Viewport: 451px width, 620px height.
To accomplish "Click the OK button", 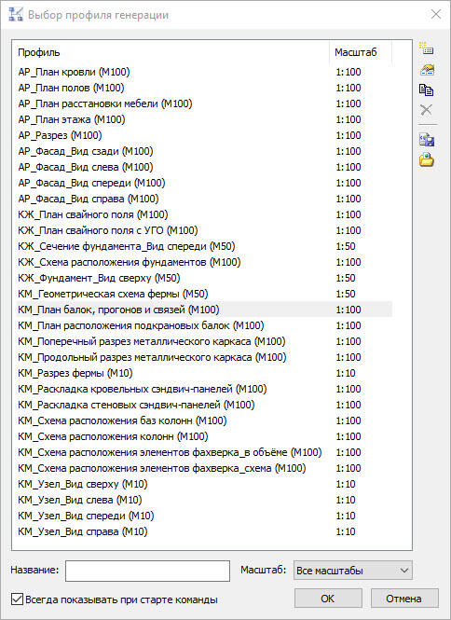I will point(328,599).
